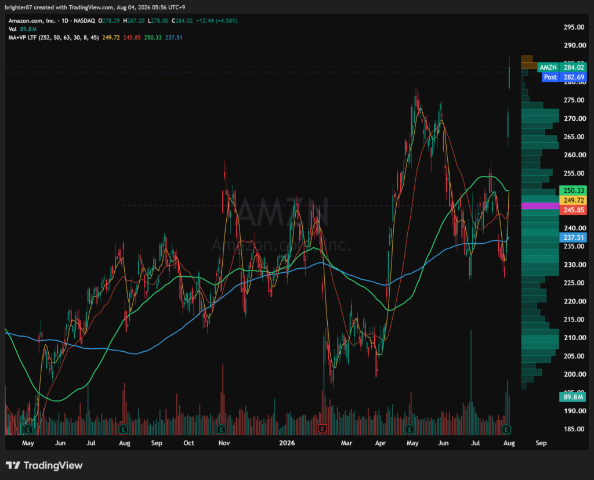Click the 290.00 price axis tick

pyautogui.click(x=574, y=45)
